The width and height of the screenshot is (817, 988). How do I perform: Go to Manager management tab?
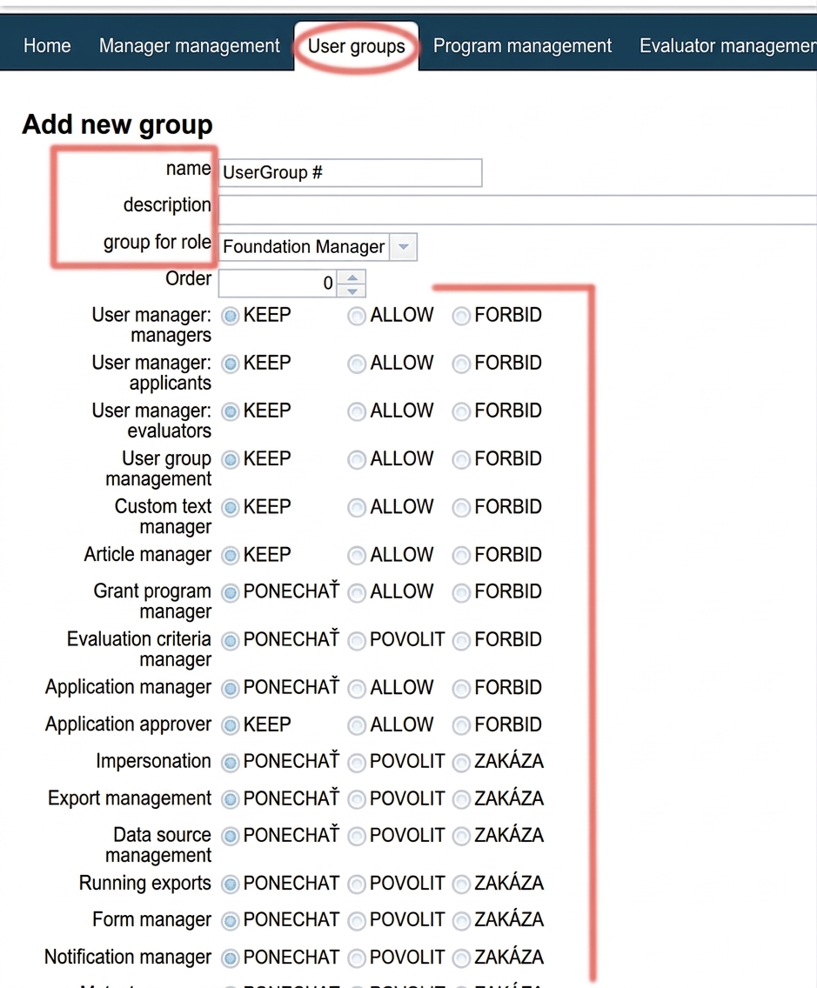coord(189,45)
